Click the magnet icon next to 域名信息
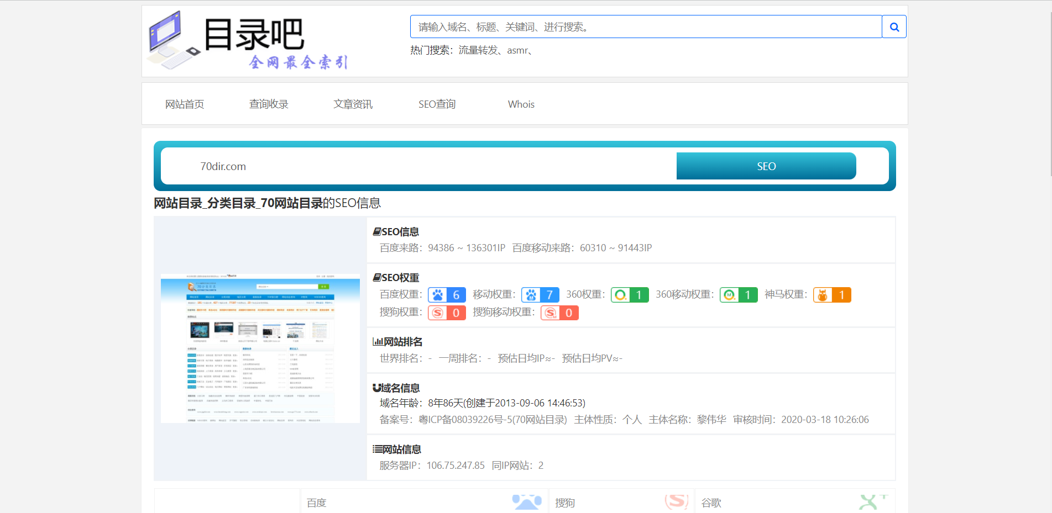This screenshot has width=1052, height=513. click(x=377, y=388)
